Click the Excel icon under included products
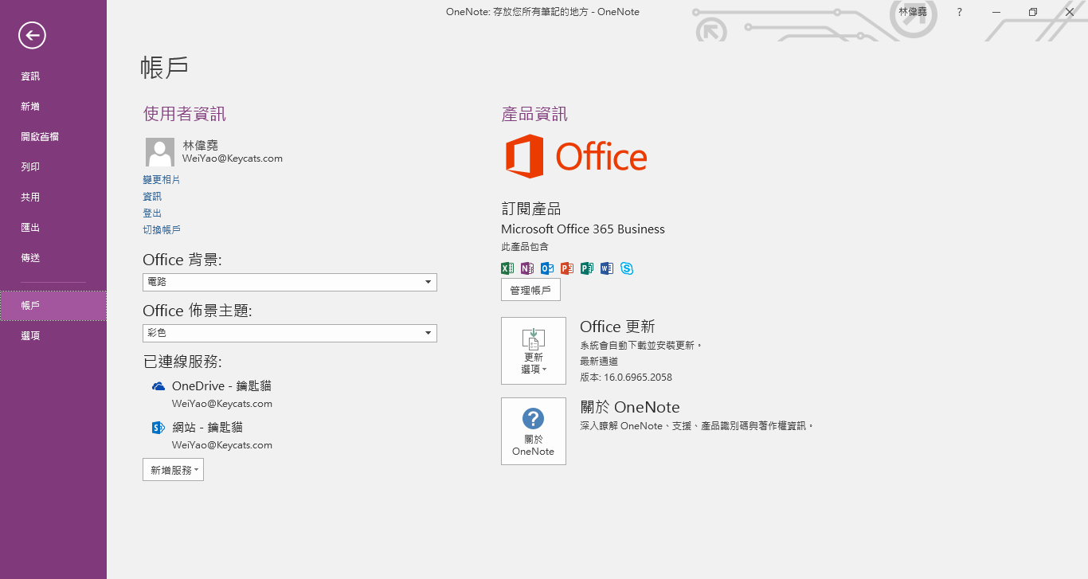This screenshot has width=1088, height=579. tap(507, 268)
